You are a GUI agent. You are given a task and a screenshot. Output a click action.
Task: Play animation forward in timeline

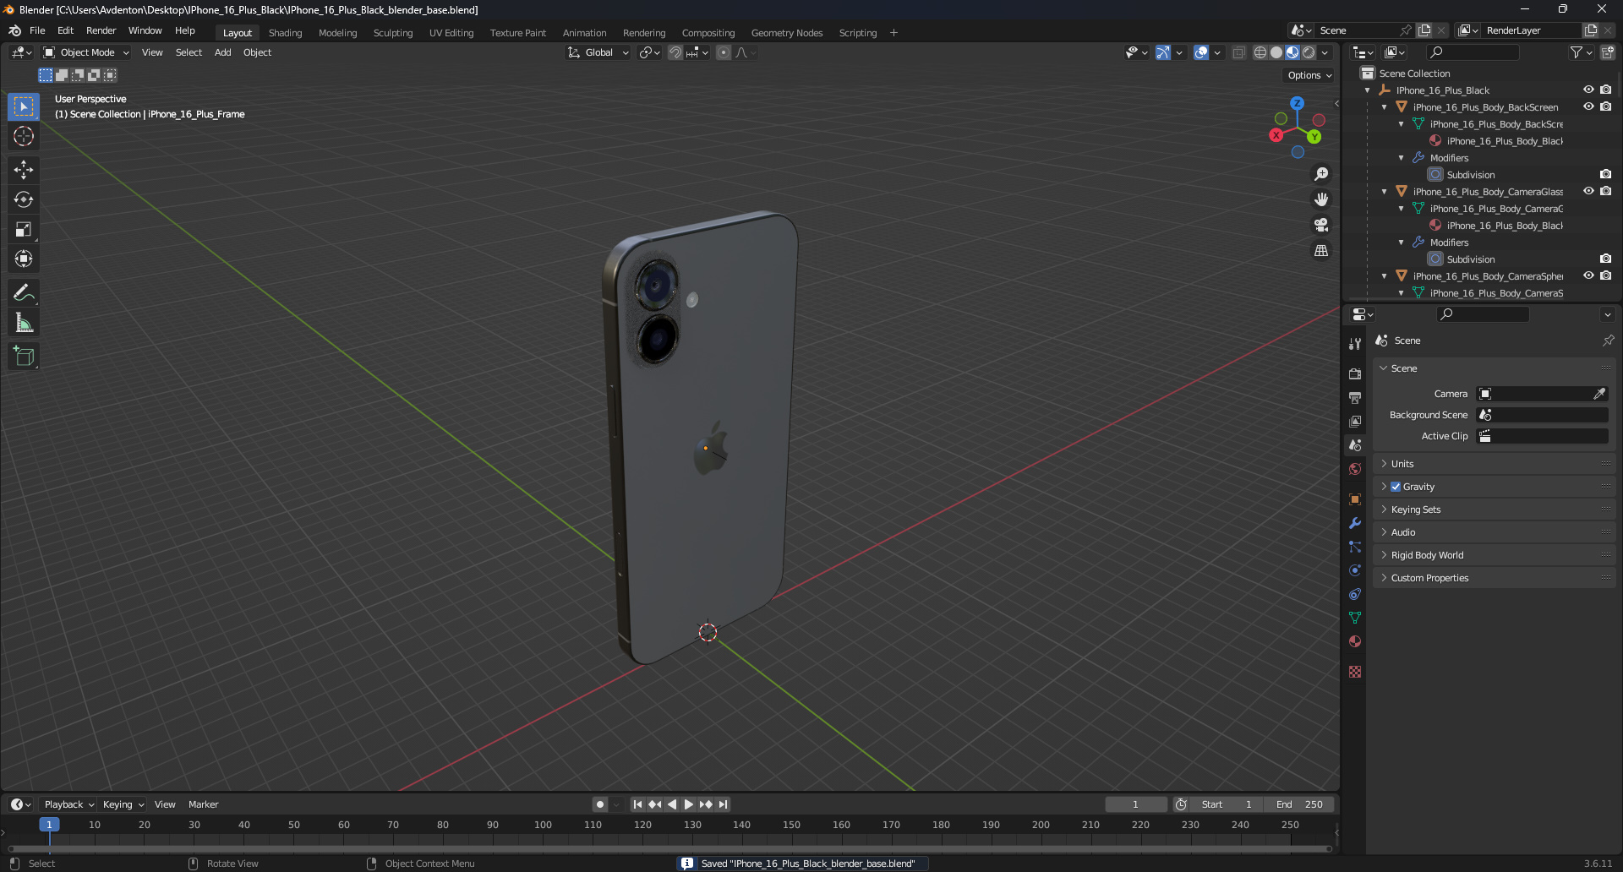688,804
